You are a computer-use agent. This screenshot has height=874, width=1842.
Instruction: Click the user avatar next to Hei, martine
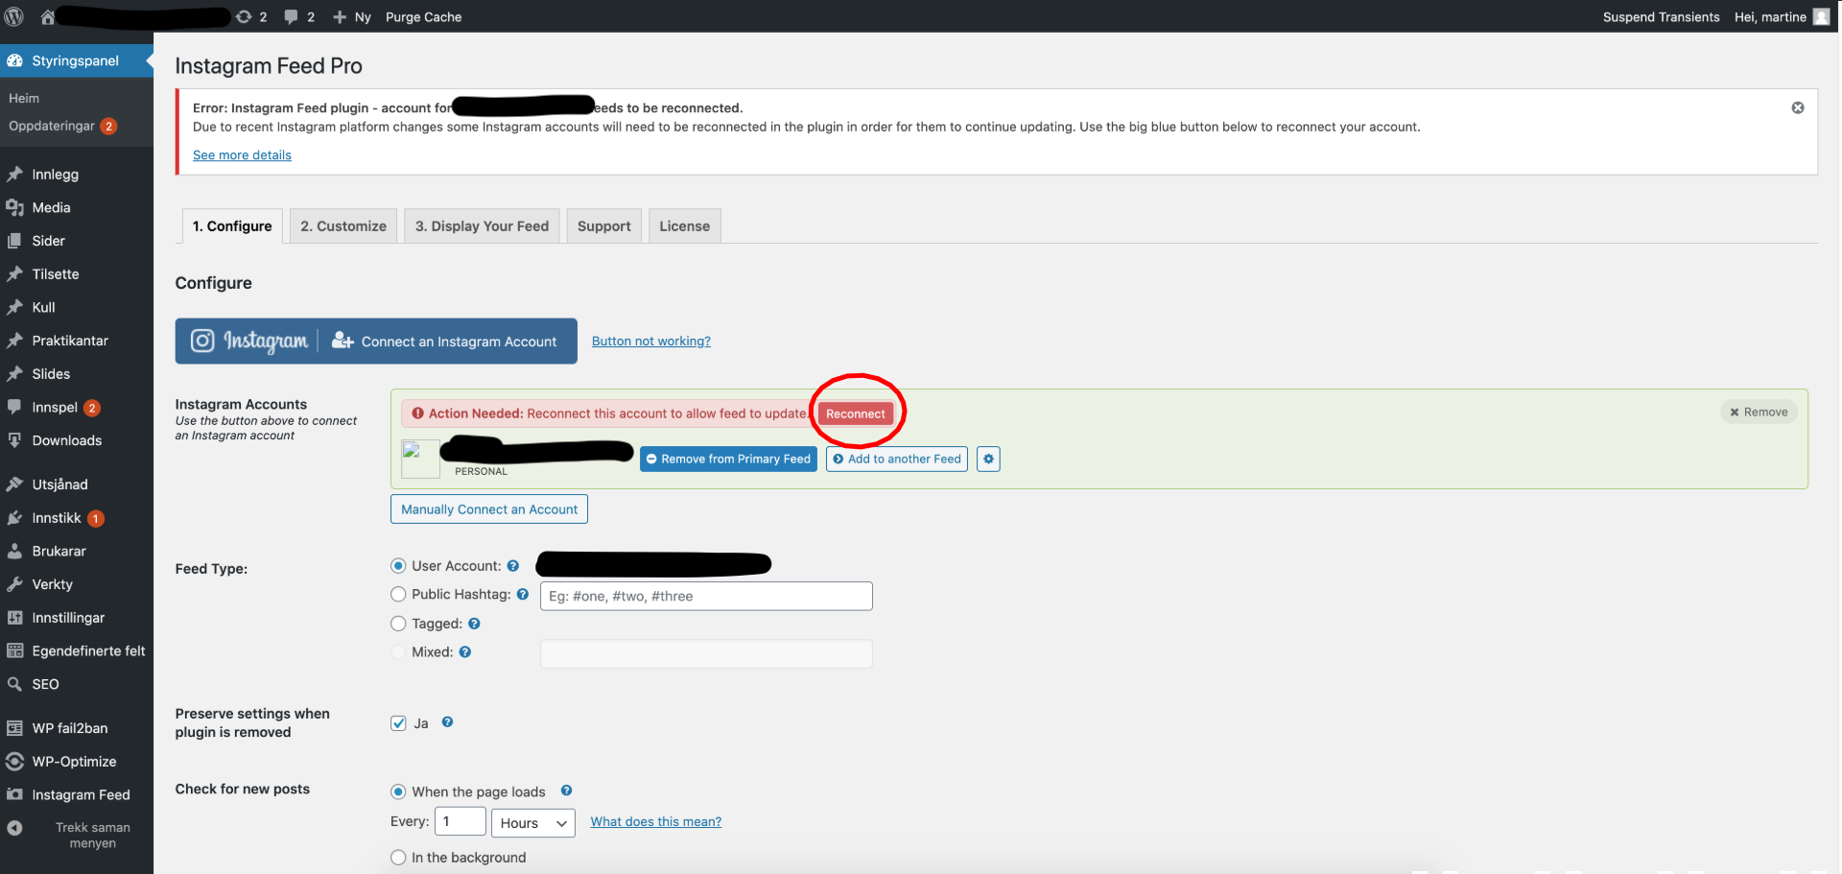[1821, 16]
